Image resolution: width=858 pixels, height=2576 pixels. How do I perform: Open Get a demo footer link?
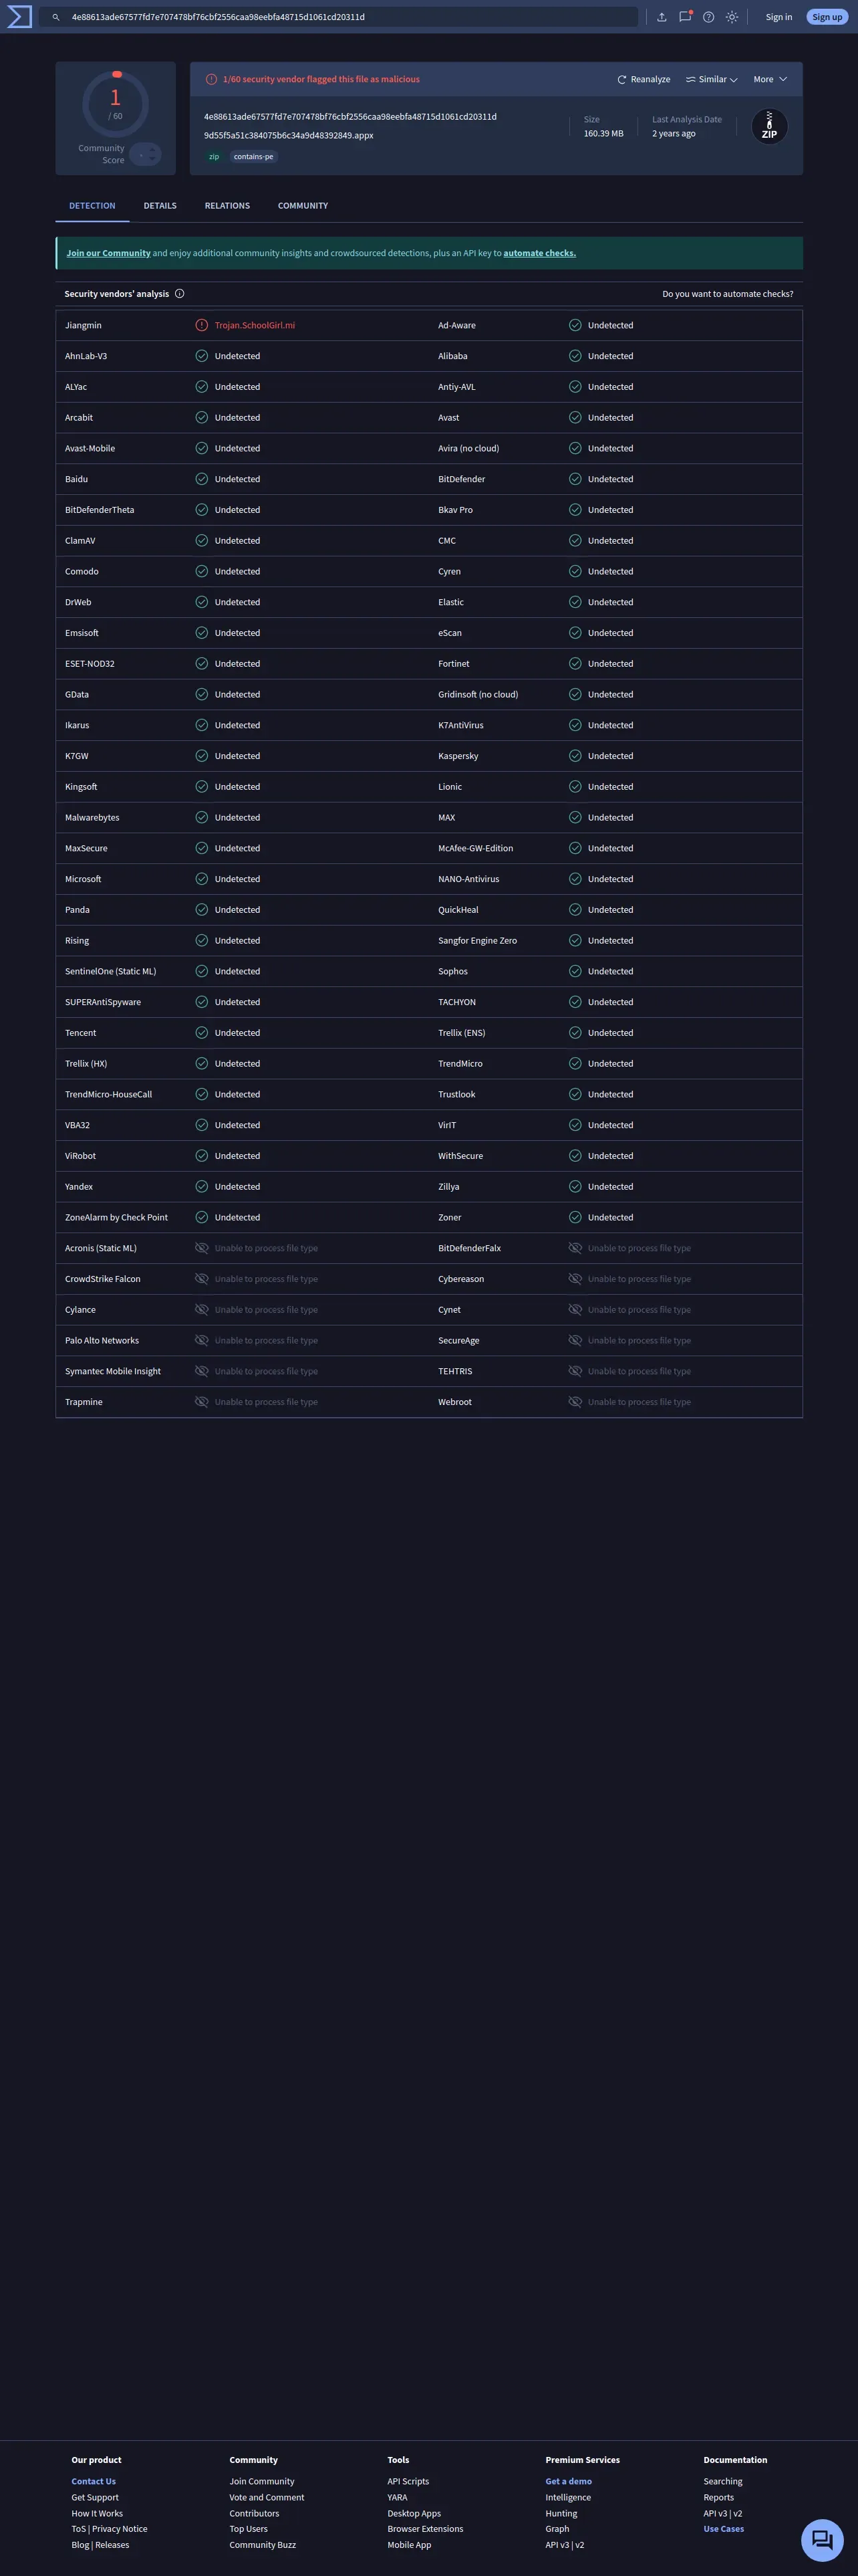(569, 2481)
